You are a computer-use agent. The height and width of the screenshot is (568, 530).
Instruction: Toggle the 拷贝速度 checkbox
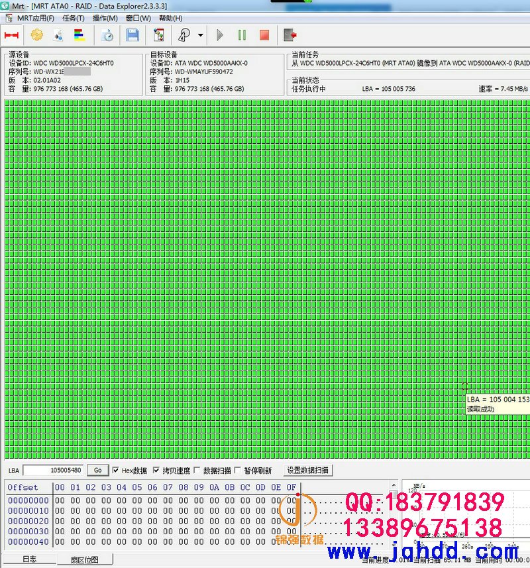[156, 470]
